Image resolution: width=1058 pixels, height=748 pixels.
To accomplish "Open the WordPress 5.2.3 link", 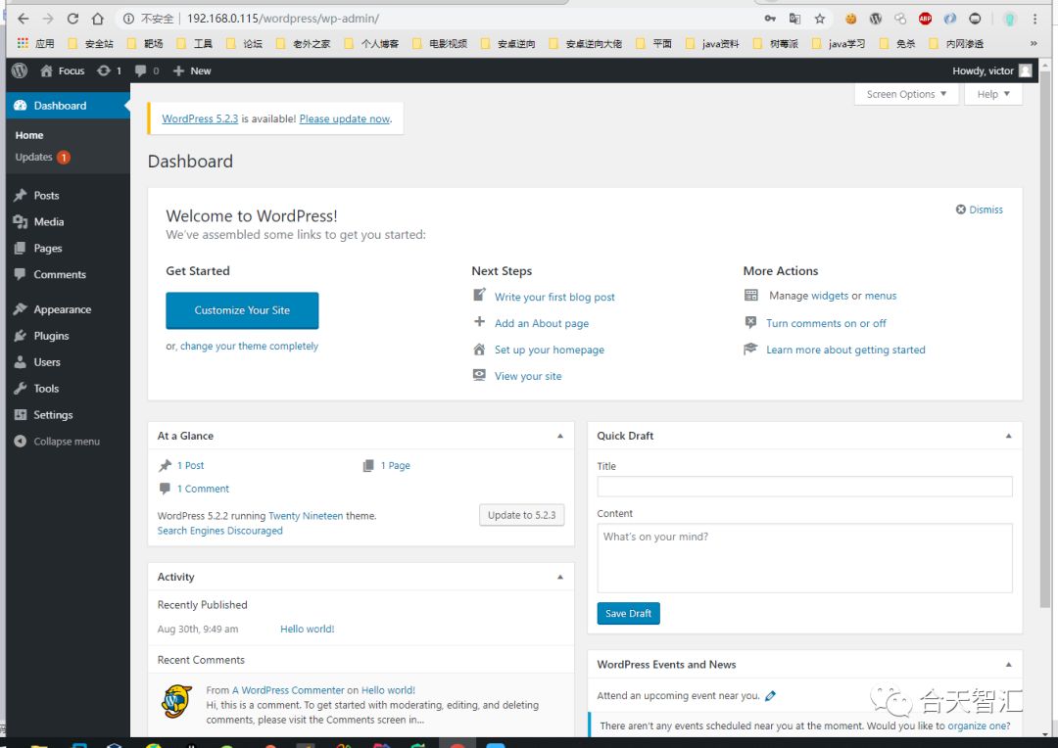I will coord(200,118).
